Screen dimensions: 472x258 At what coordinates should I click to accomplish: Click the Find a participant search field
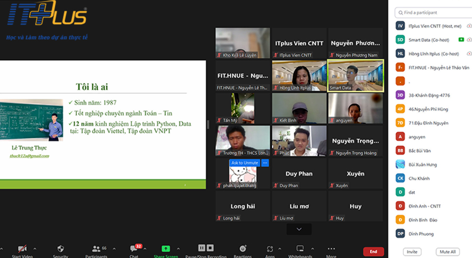click(x=433, y=13)
